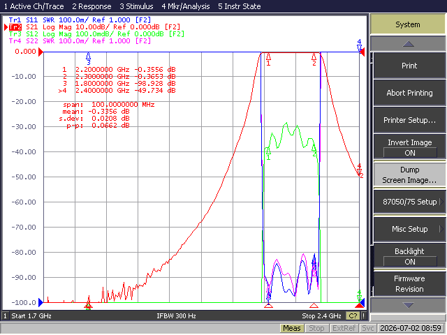The height and width of the screenshot is (335, 447).
Task: Click channel 1 indicator in status bar
Action: 5,316
